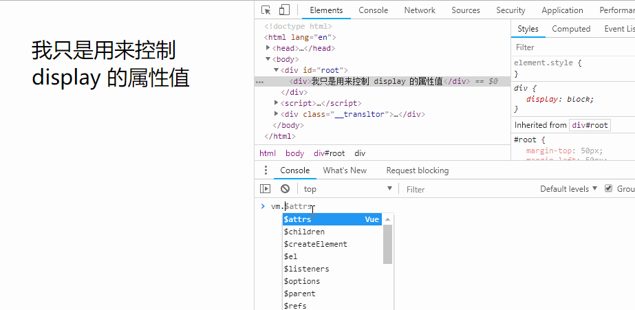Open the Default levels dropdown
Screen dimensions: 635x310
click(568, 188)
